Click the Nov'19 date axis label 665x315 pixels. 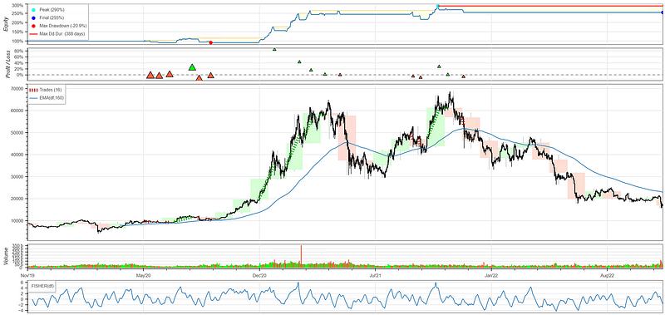(28, 275)
